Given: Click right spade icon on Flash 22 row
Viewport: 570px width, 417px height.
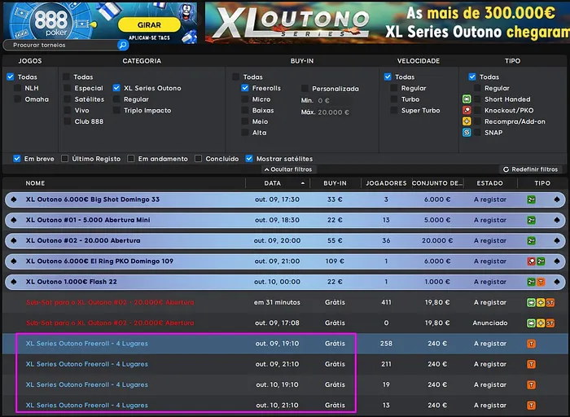Looking at the screenshot, I should coord(557,282).
